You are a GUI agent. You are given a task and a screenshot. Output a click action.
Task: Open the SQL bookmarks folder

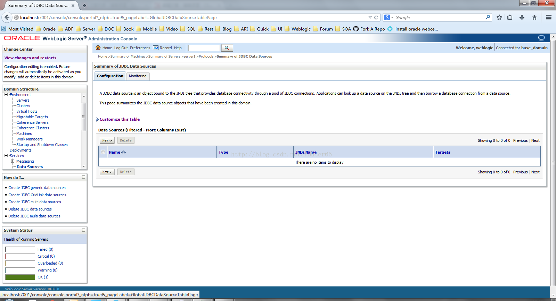point(188,29)
